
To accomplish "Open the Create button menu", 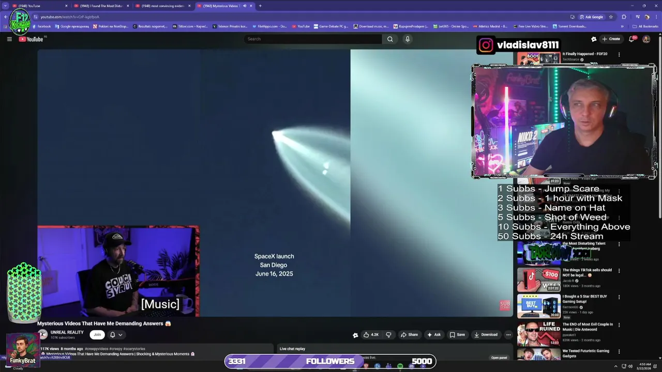I will click(x=611, y=39).
